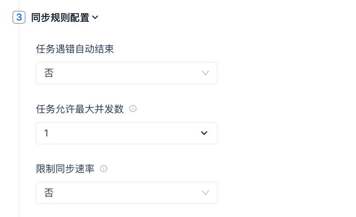Open the 限制同步速率 dropdown
Viewport: 356px width, 217px height.
pyautogui.click(x=126, y=193)
